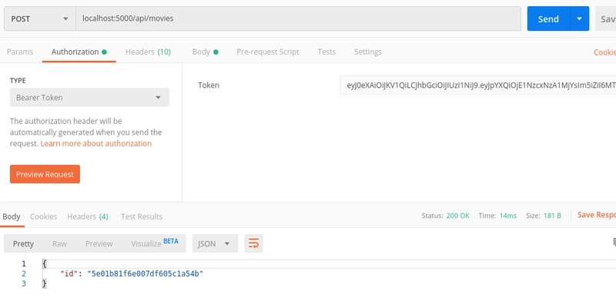Toggle word wrap icon in response toolbar
This screenshot has width=616, height=298.
(253, 243)
